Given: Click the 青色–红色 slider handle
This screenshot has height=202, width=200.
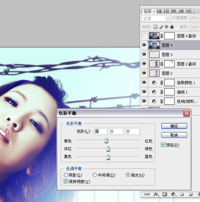Looking at the screenshot, I should click(x=106, y=141).
